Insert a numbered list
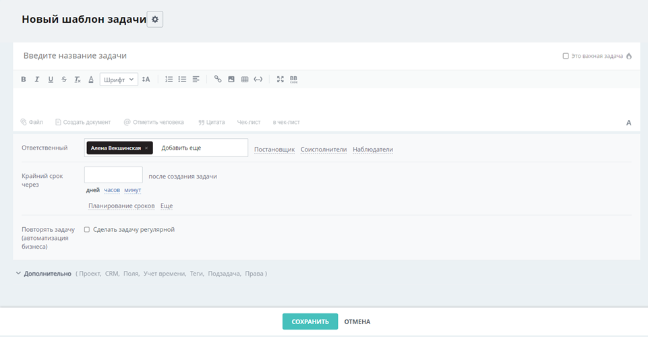The image size is (648, 337). tap(169, 80)
